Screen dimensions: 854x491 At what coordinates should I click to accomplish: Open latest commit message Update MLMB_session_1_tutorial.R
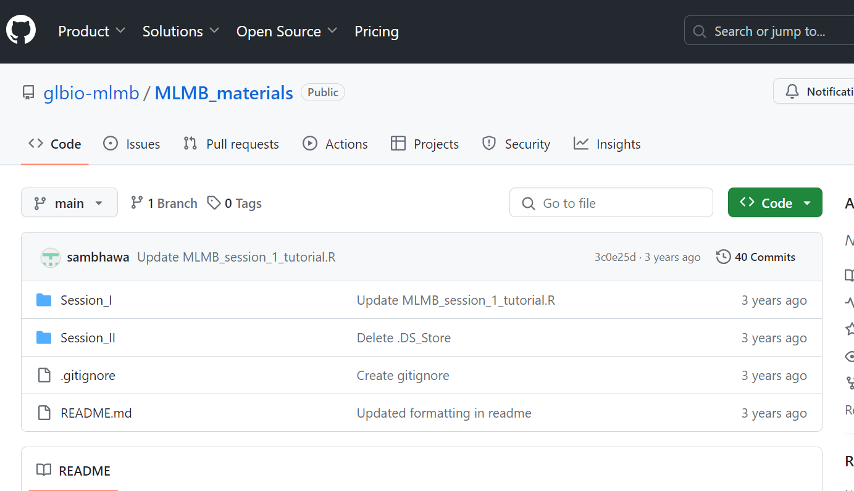point(236,257)
